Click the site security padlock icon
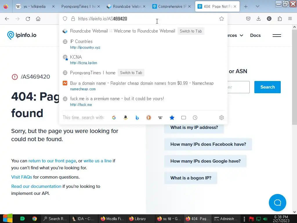Viewport: 297px width, 223px height. point(73,19)
